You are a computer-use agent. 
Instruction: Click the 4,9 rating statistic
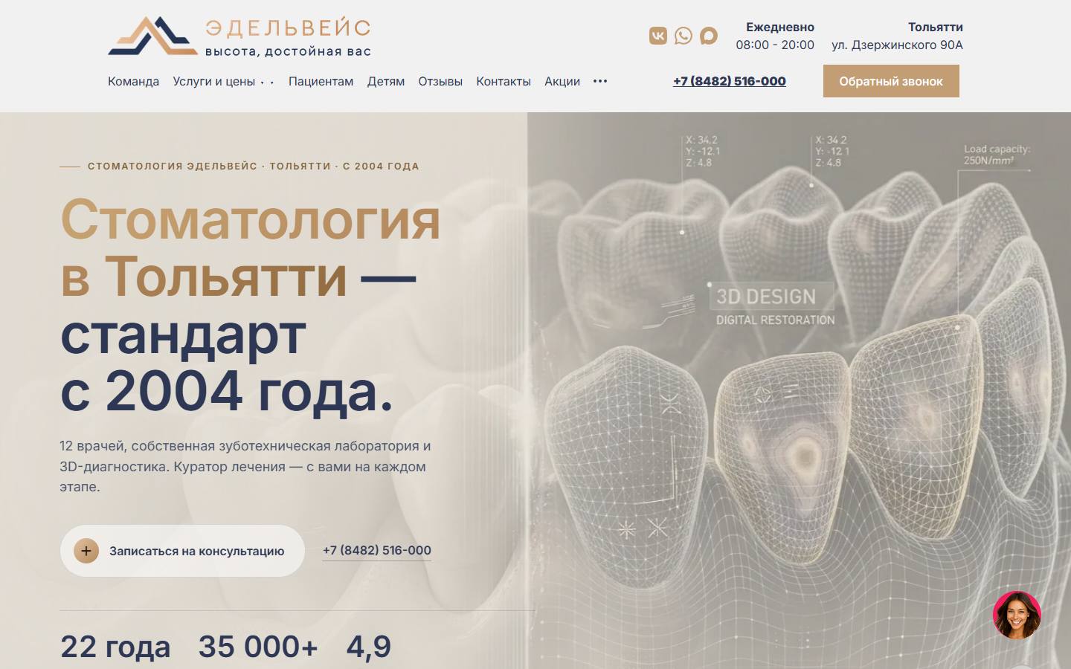[369, 647]
